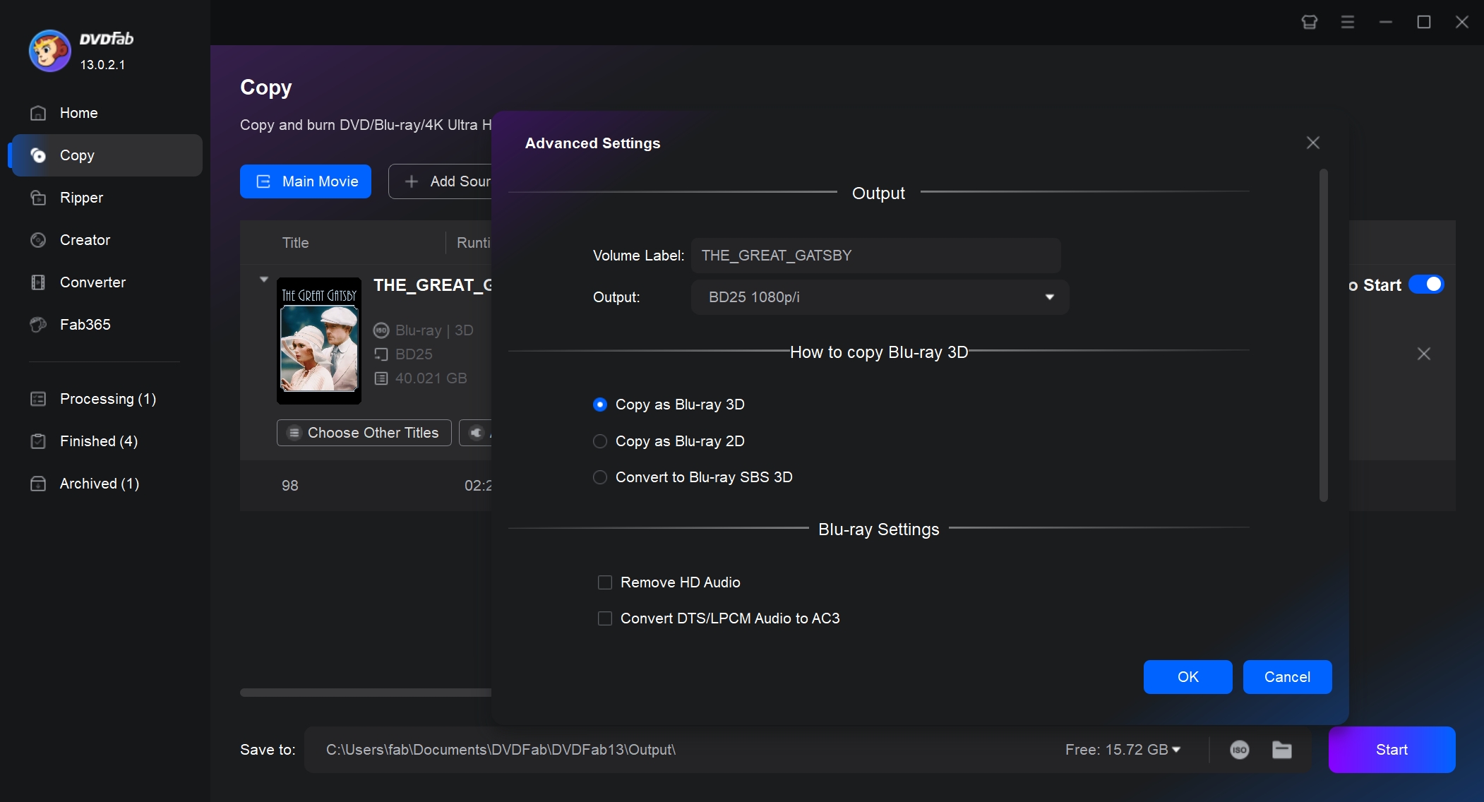The height and width of the screenshot is (802, 1484).
Task: Click the Ripper sidebar icon
Action: (37, 198)
